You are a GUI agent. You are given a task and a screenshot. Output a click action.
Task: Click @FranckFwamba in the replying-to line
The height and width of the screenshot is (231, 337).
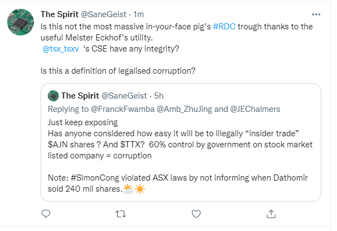coord(123,109)
